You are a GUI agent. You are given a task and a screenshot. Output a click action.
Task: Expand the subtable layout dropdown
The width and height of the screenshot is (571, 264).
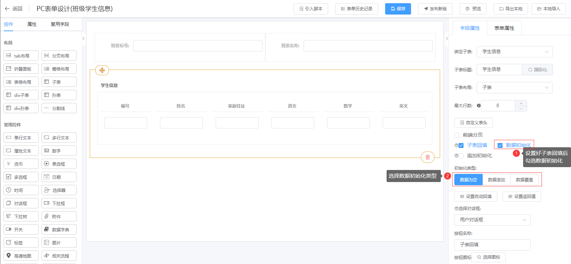[514, 88]
